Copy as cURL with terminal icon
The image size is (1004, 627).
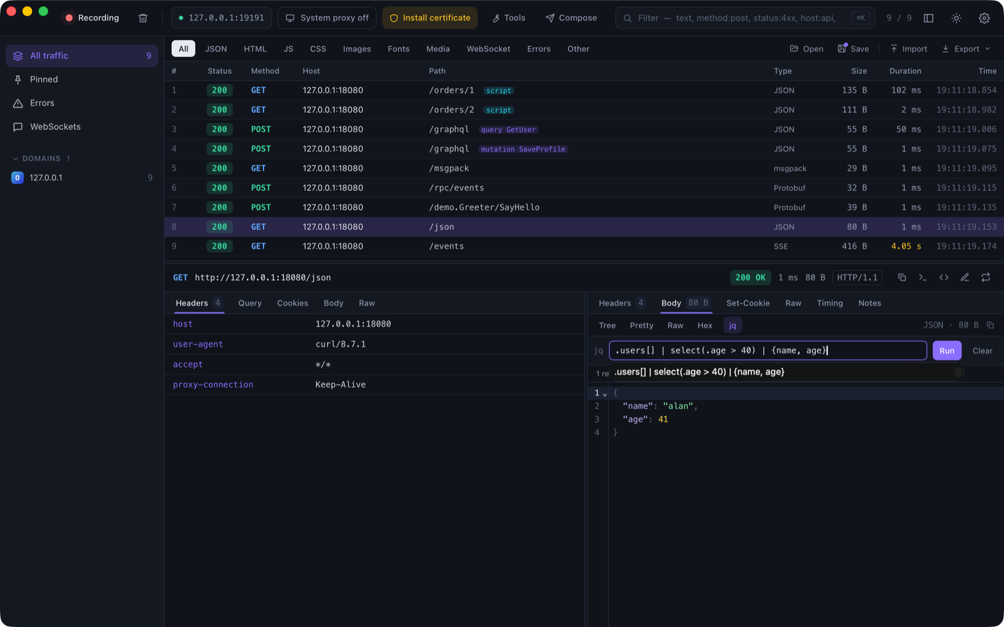[x=922, y=277]
